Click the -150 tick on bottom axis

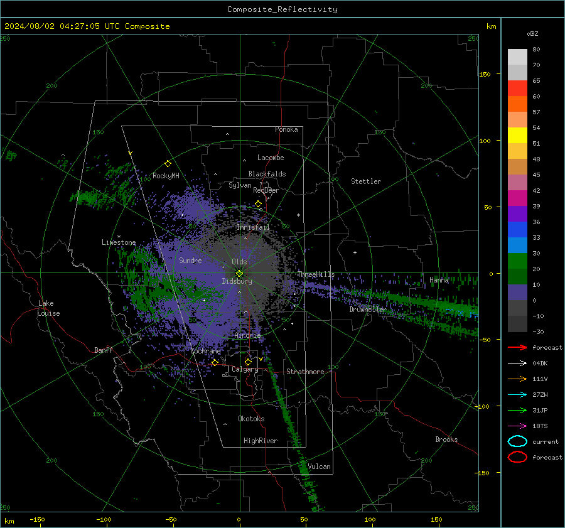(x=37, y=520)
